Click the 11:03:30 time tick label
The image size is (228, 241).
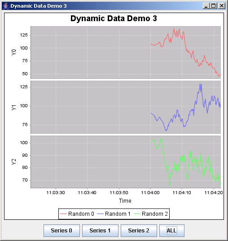tap(56, 193)
